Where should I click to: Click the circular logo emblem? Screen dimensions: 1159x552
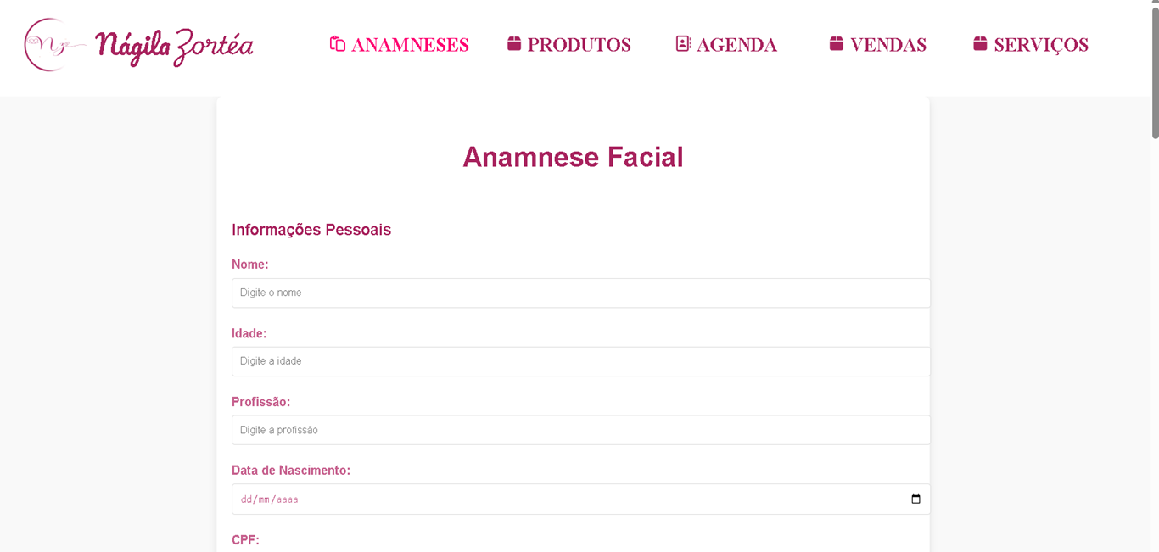[x=51, y=45]
